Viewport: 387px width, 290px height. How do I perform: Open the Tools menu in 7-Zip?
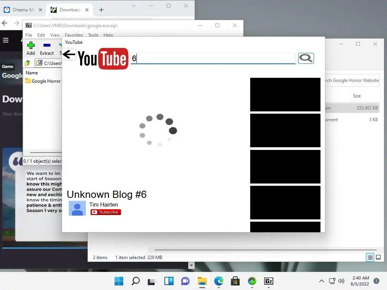pos(93,35)
